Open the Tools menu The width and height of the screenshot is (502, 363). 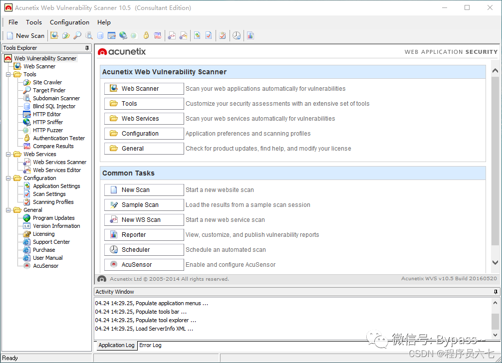click(x=34, y=22)
